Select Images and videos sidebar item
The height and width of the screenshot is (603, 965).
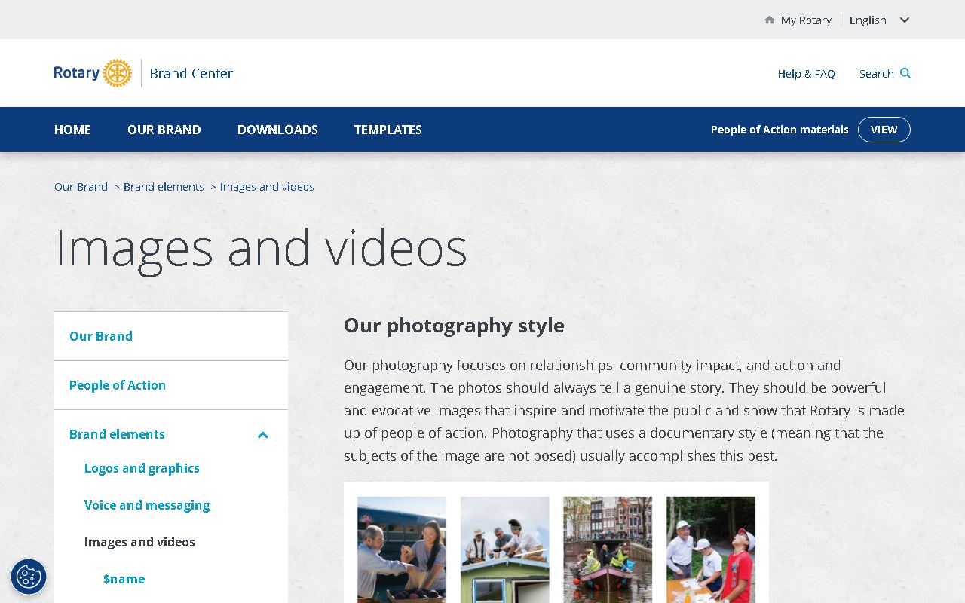pos(139,542)
